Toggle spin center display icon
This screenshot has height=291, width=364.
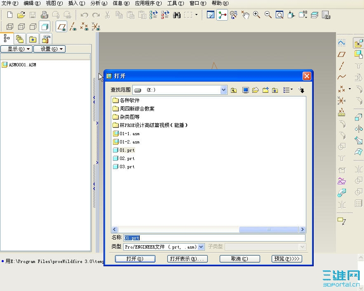(x=222, y=15)
